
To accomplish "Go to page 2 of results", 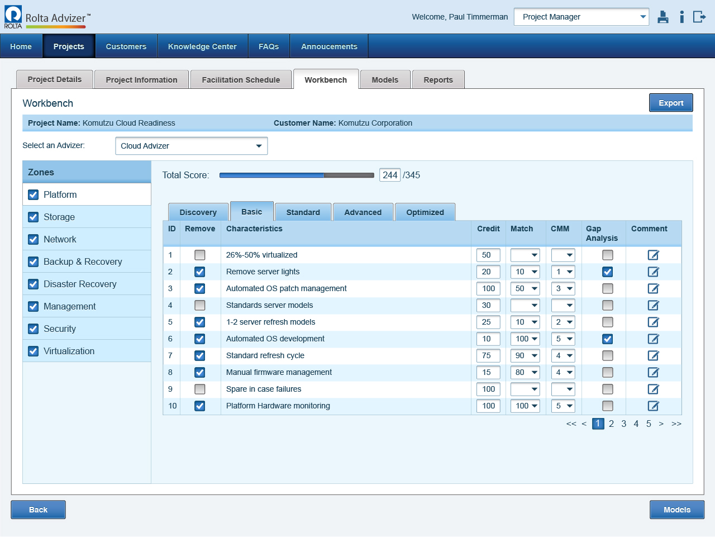I will click(611, 424).
